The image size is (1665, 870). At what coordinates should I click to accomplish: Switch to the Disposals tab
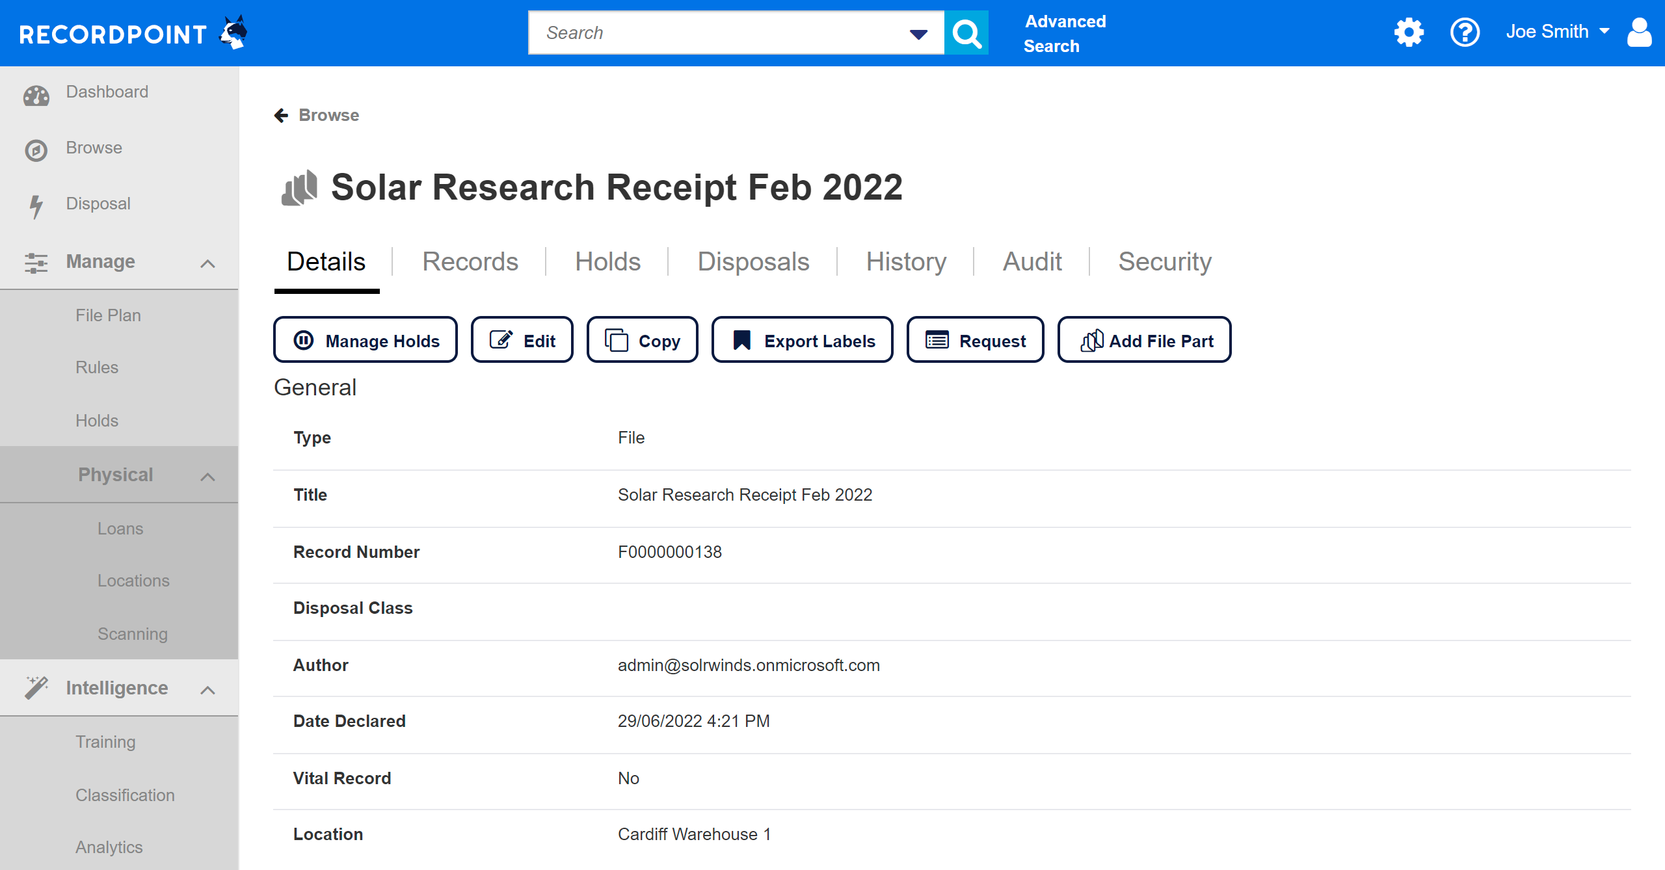coord(753,261)
